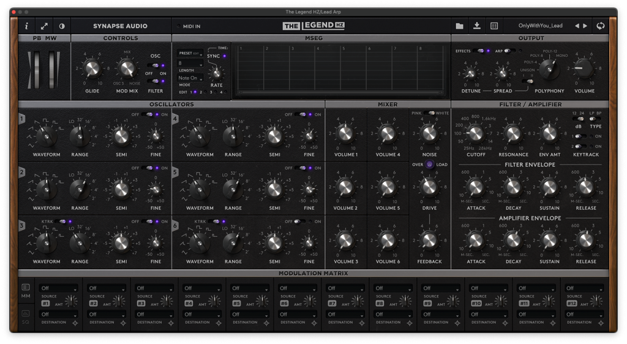Click the oscillator 1 number tag
This screenshot has height=344, width=627.
22,119
